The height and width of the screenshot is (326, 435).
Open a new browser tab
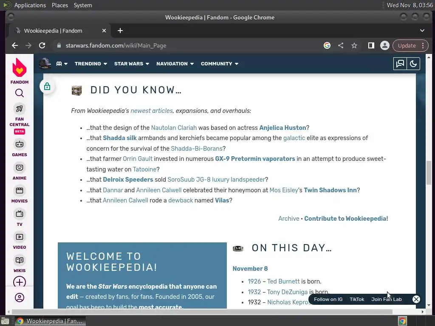tap(120, 31)
